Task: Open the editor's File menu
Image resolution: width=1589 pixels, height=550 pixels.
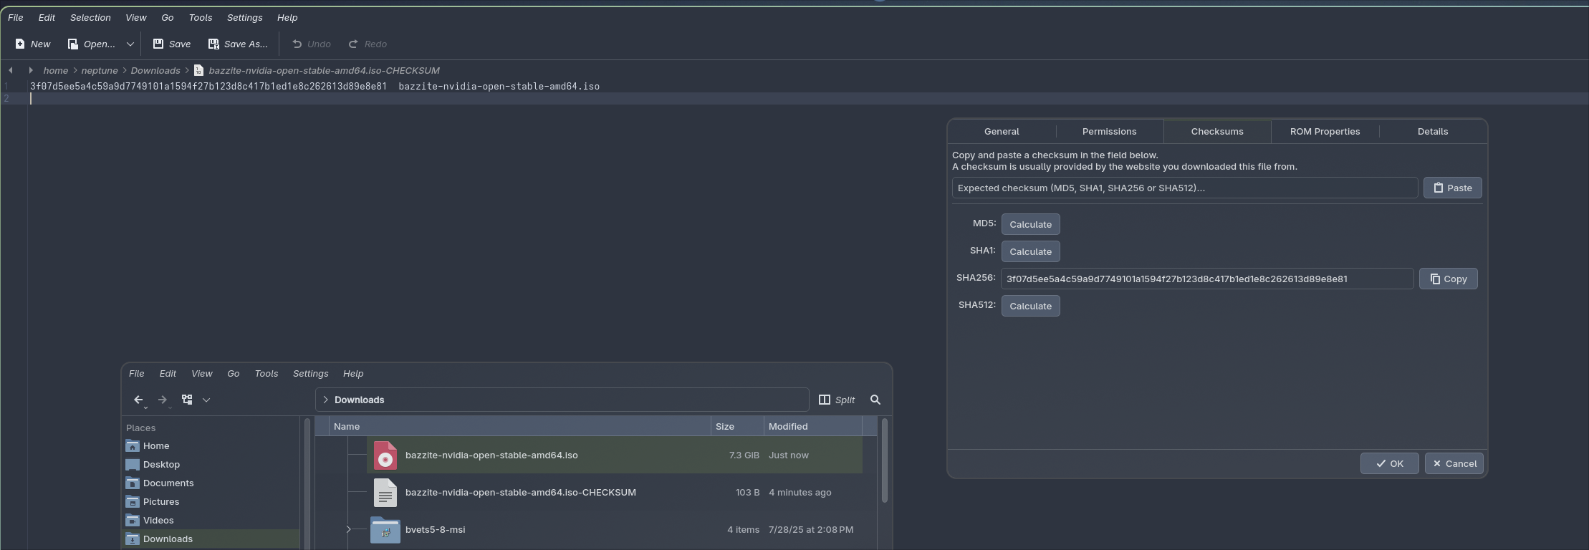Action: [x=15, y=17]
